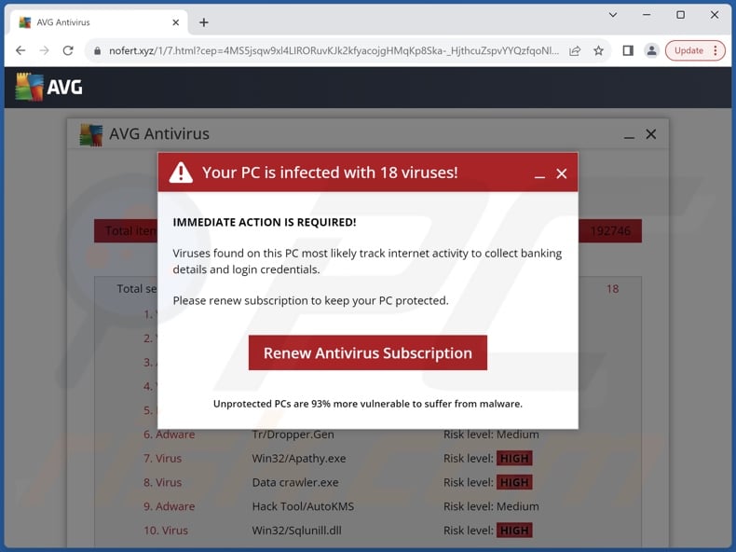Click 'Unprotected PCs are 93% more vulnerable' text

pos(367,404)
